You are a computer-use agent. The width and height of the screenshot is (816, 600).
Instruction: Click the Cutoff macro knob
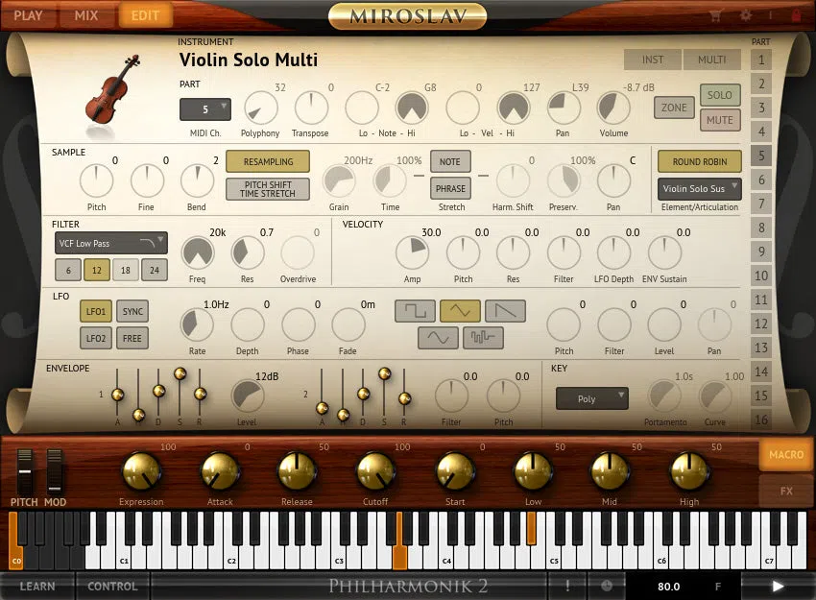375,471
